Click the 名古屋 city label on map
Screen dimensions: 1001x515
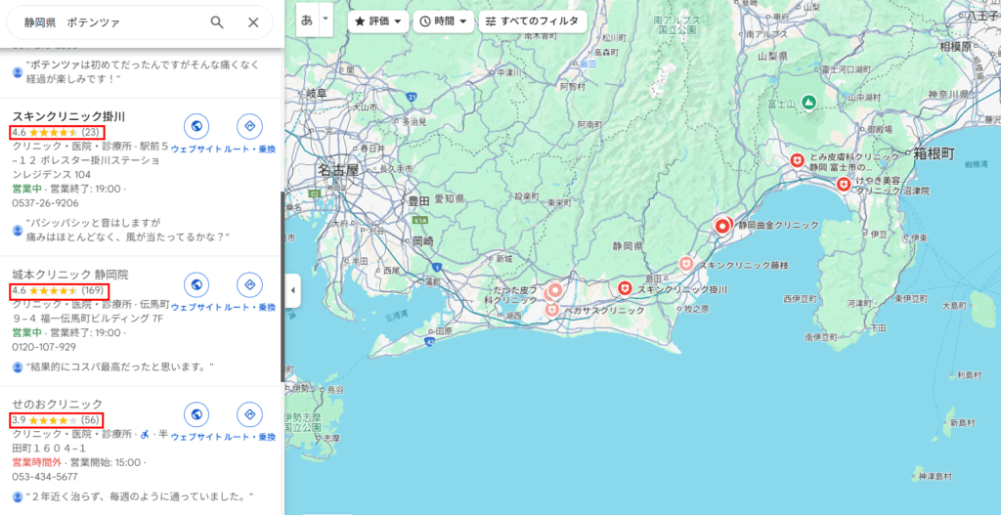coord(338,171)
